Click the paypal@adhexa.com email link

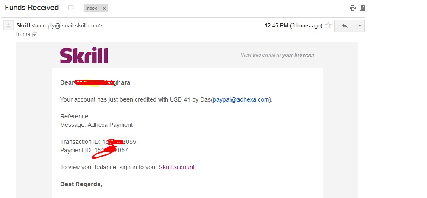pos(241,99)
